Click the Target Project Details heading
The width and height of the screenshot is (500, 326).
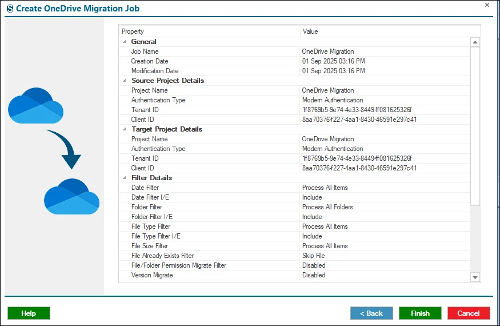click(167, 129)
